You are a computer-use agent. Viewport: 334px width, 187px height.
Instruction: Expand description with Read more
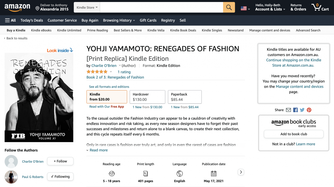point(99,150)
